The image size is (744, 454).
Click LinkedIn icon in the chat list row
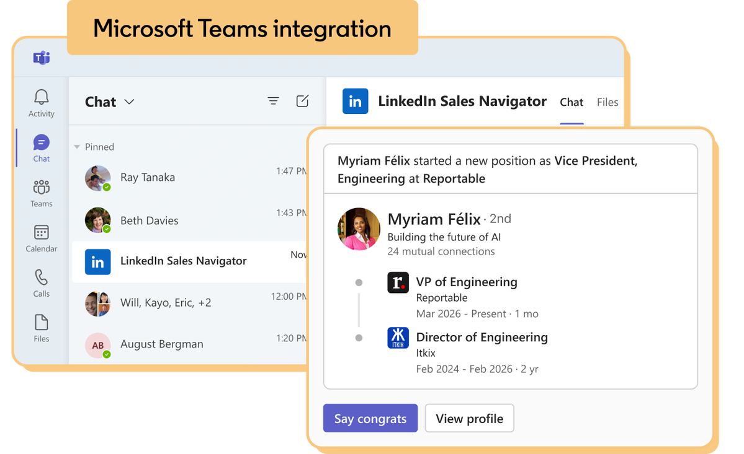98,262
